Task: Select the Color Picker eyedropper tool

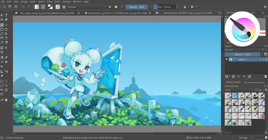Action: pos(6,57)
